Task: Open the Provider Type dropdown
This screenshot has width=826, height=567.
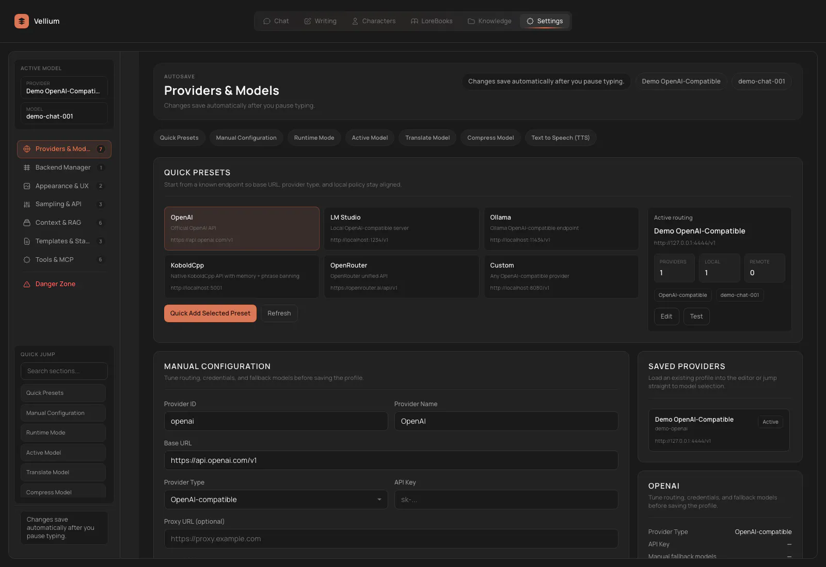Action: [276, 499]
